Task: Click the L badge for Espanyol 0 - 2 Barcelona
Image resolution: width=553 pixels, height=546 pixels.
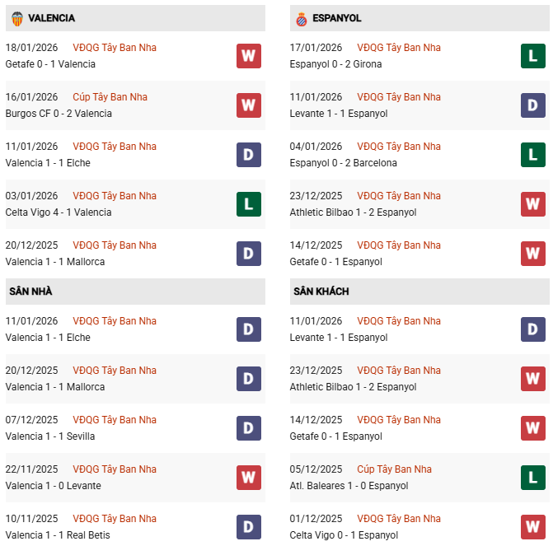Action: tap(532, 155)
